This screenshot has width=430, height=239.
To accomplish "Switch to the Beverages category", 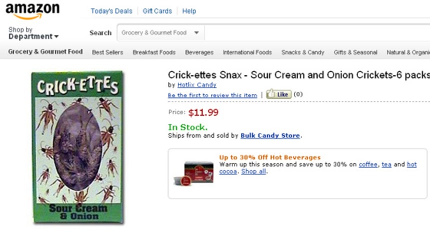I will pos(199,52).
